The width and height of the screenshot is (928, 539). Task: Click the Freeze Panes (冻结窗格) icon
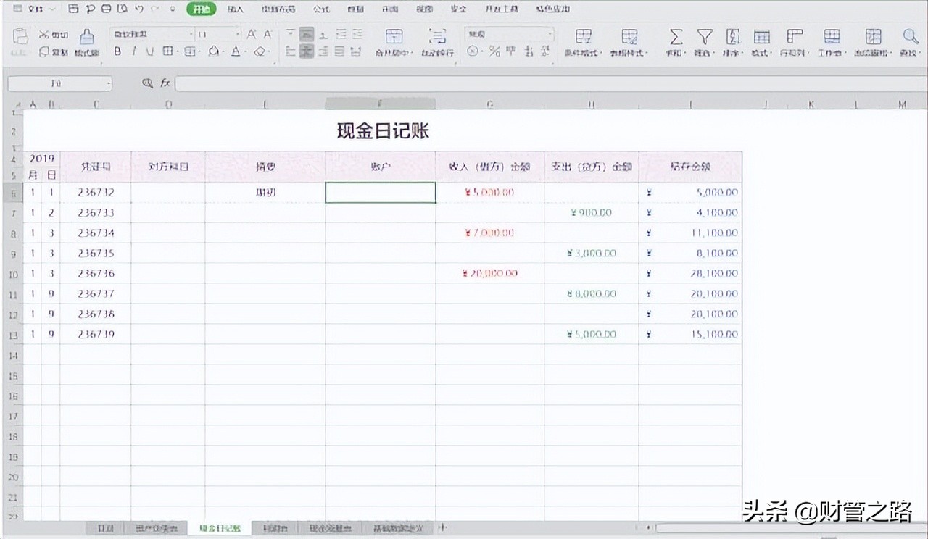click(x=873, y=35)
